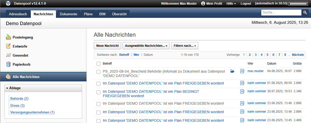Image resolution: width=311 pixels, height=123 pixels.
Task: Open the Versorgungsunternehmen (1) folder link
Action: [x=32, y=112]
